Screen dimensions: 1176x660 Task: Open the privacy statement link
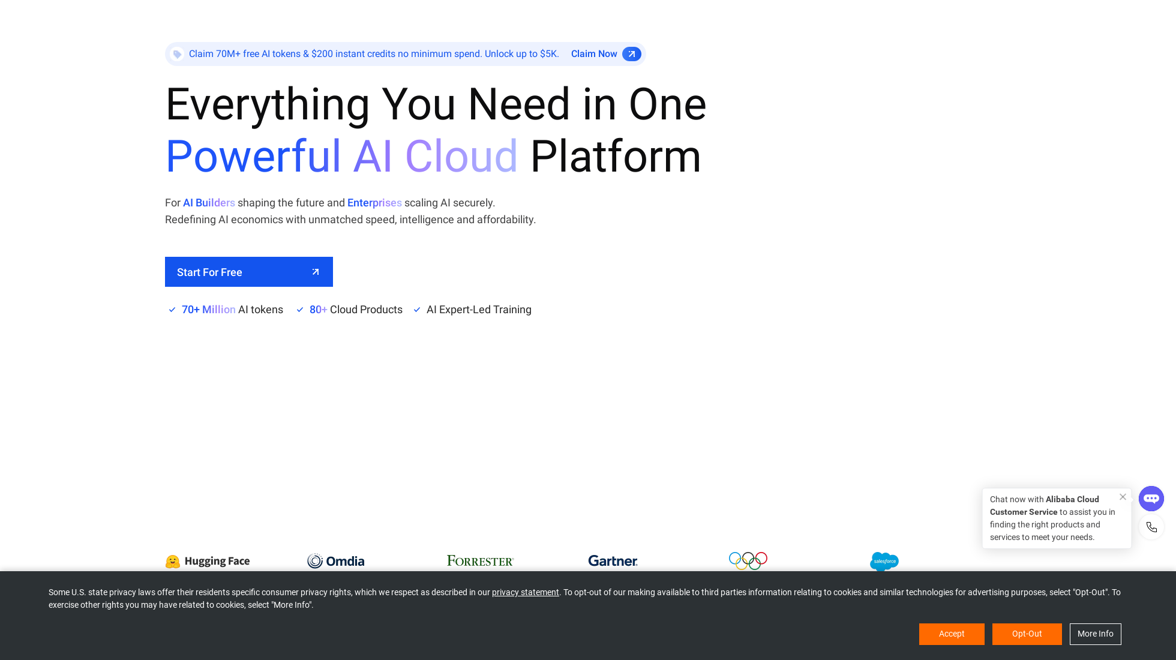coord(525,592)
